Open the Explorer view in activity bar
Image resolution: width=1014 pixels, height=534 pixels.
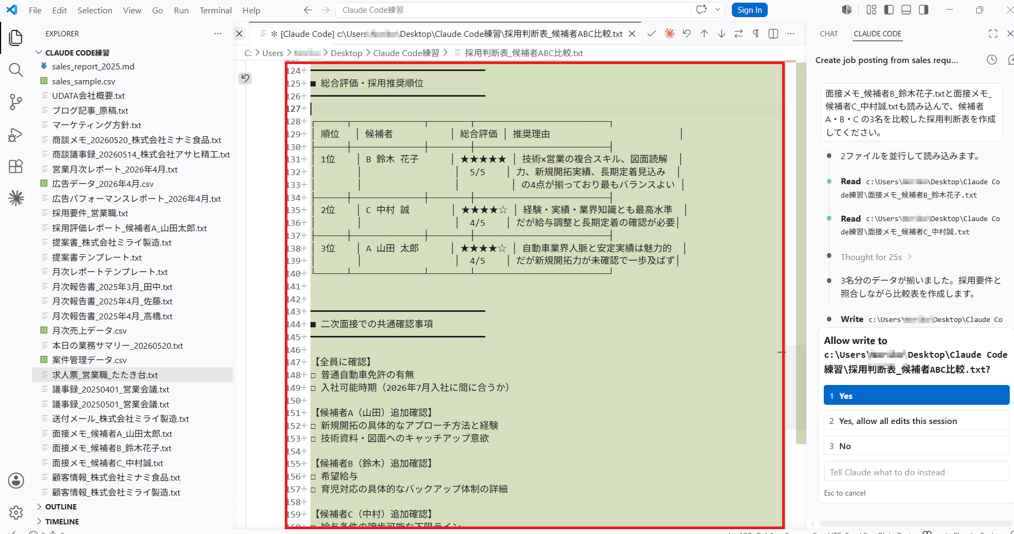16,38
